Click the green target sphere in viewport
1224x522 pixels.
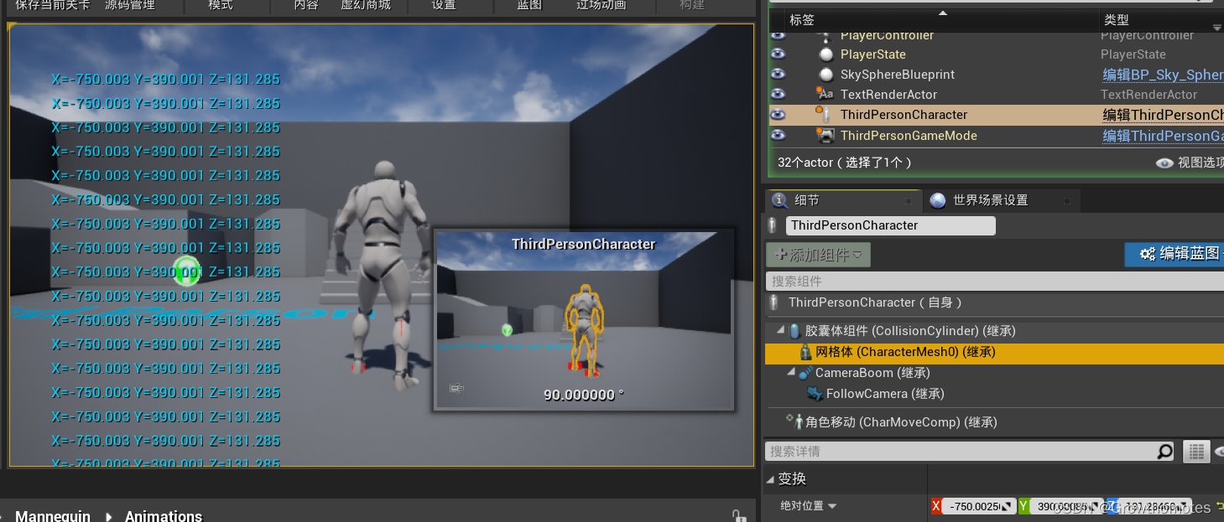click(x=187, y=271)
